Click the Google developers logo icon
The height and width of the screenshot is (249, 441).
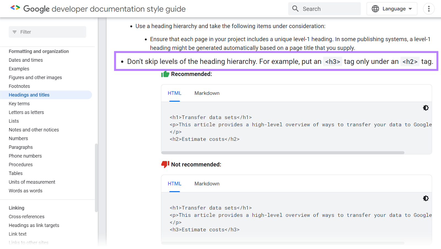[x=15, y=8]
